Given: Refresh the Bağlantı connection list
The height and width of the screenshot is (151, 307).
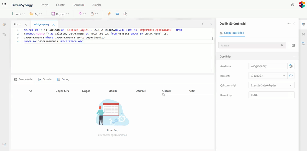Looking at the screenshot, I should 291,75.
